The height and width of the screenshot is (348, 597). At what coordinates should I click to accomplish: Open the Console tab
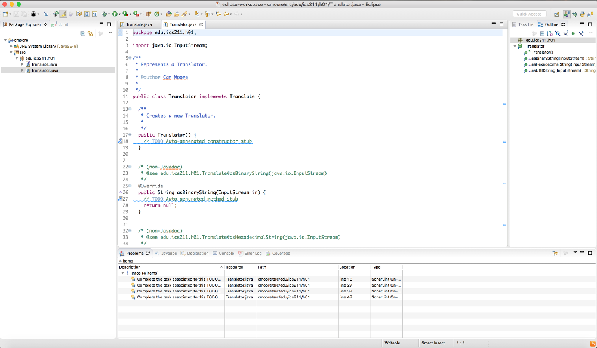226,253
